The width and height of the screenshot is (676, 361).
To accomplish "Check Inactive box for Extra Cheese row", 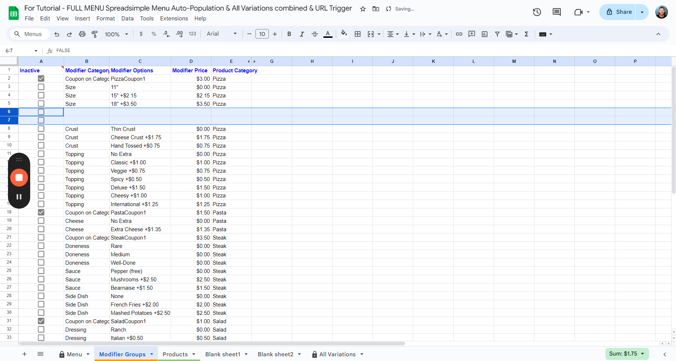I will click(x=41, y=229).
